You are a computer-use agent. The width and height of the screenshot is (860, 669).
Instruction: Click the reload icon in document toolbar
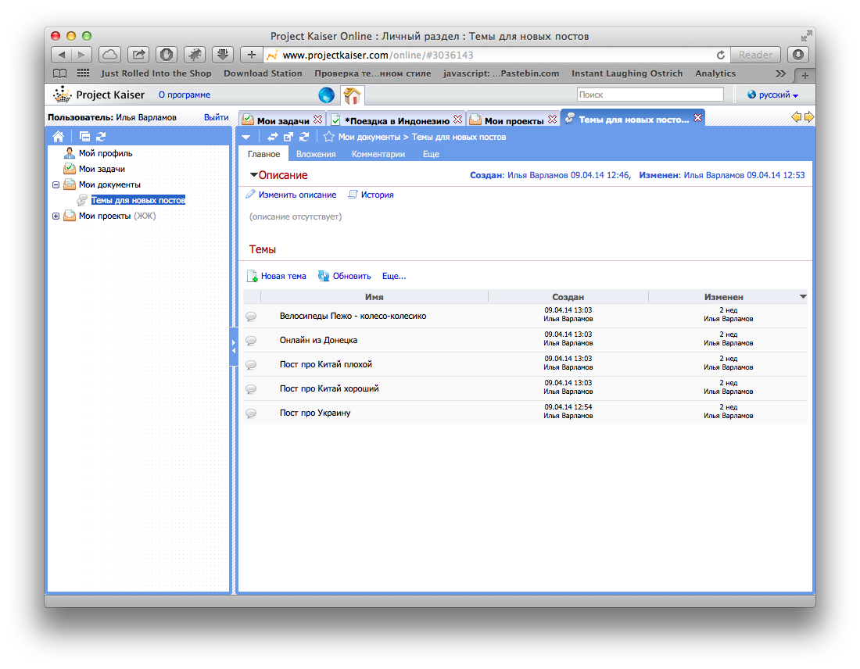(x=304, y=137)
